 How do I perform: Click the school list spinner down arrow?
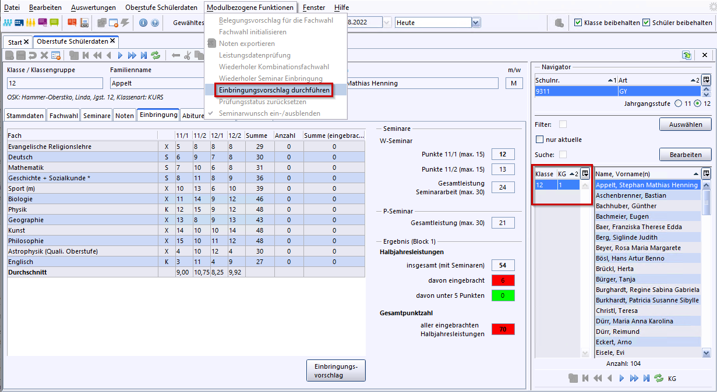[707, 94]
